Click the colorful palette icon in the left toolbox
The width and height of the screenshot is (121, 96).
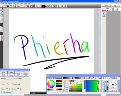pos(2,30)
